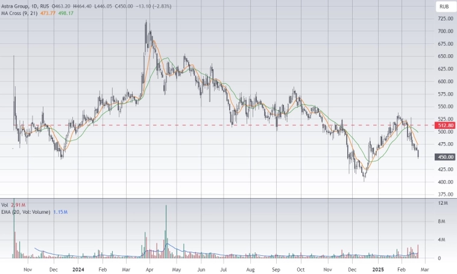Click the 725.00 price axis label
This screenshot has width=457, height=274.
click(x=446, y=19)
